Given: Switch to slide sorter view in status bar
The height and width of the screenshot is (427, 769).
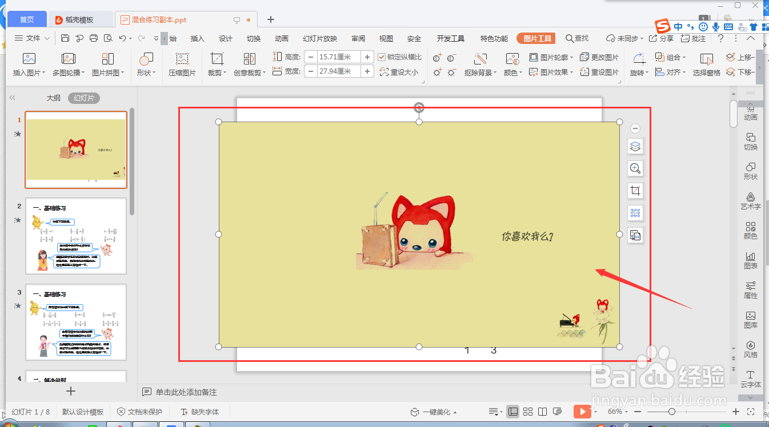Looking at the screenshot, I should [528, 412].
